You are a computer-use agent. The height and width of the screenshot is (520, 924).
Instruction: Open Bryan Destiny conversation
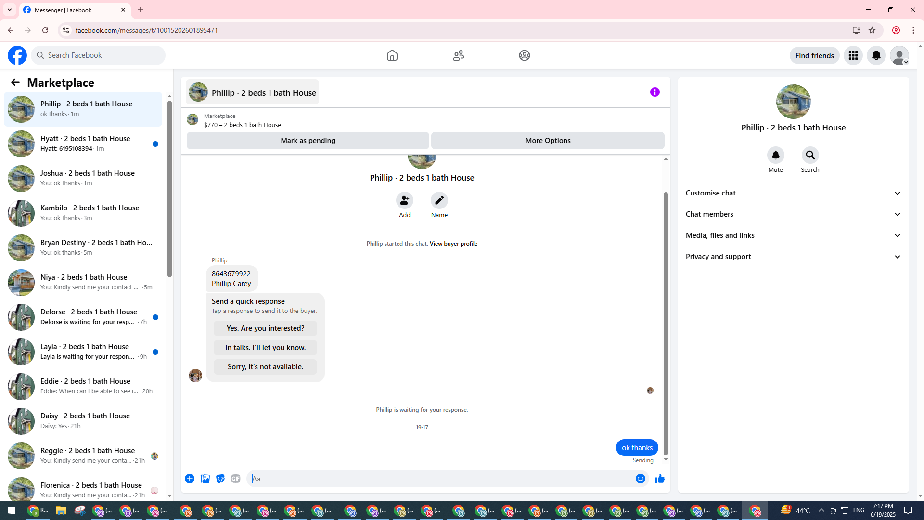click(x=83, y=248)
